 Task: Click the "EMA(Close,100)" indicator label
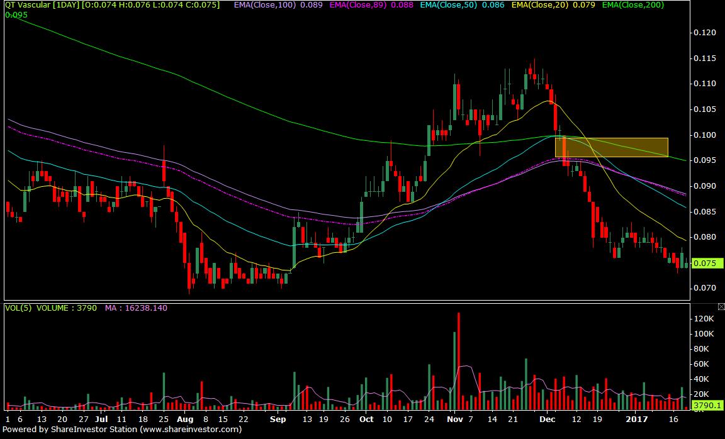pyautogui.click(x=264, y=5)
